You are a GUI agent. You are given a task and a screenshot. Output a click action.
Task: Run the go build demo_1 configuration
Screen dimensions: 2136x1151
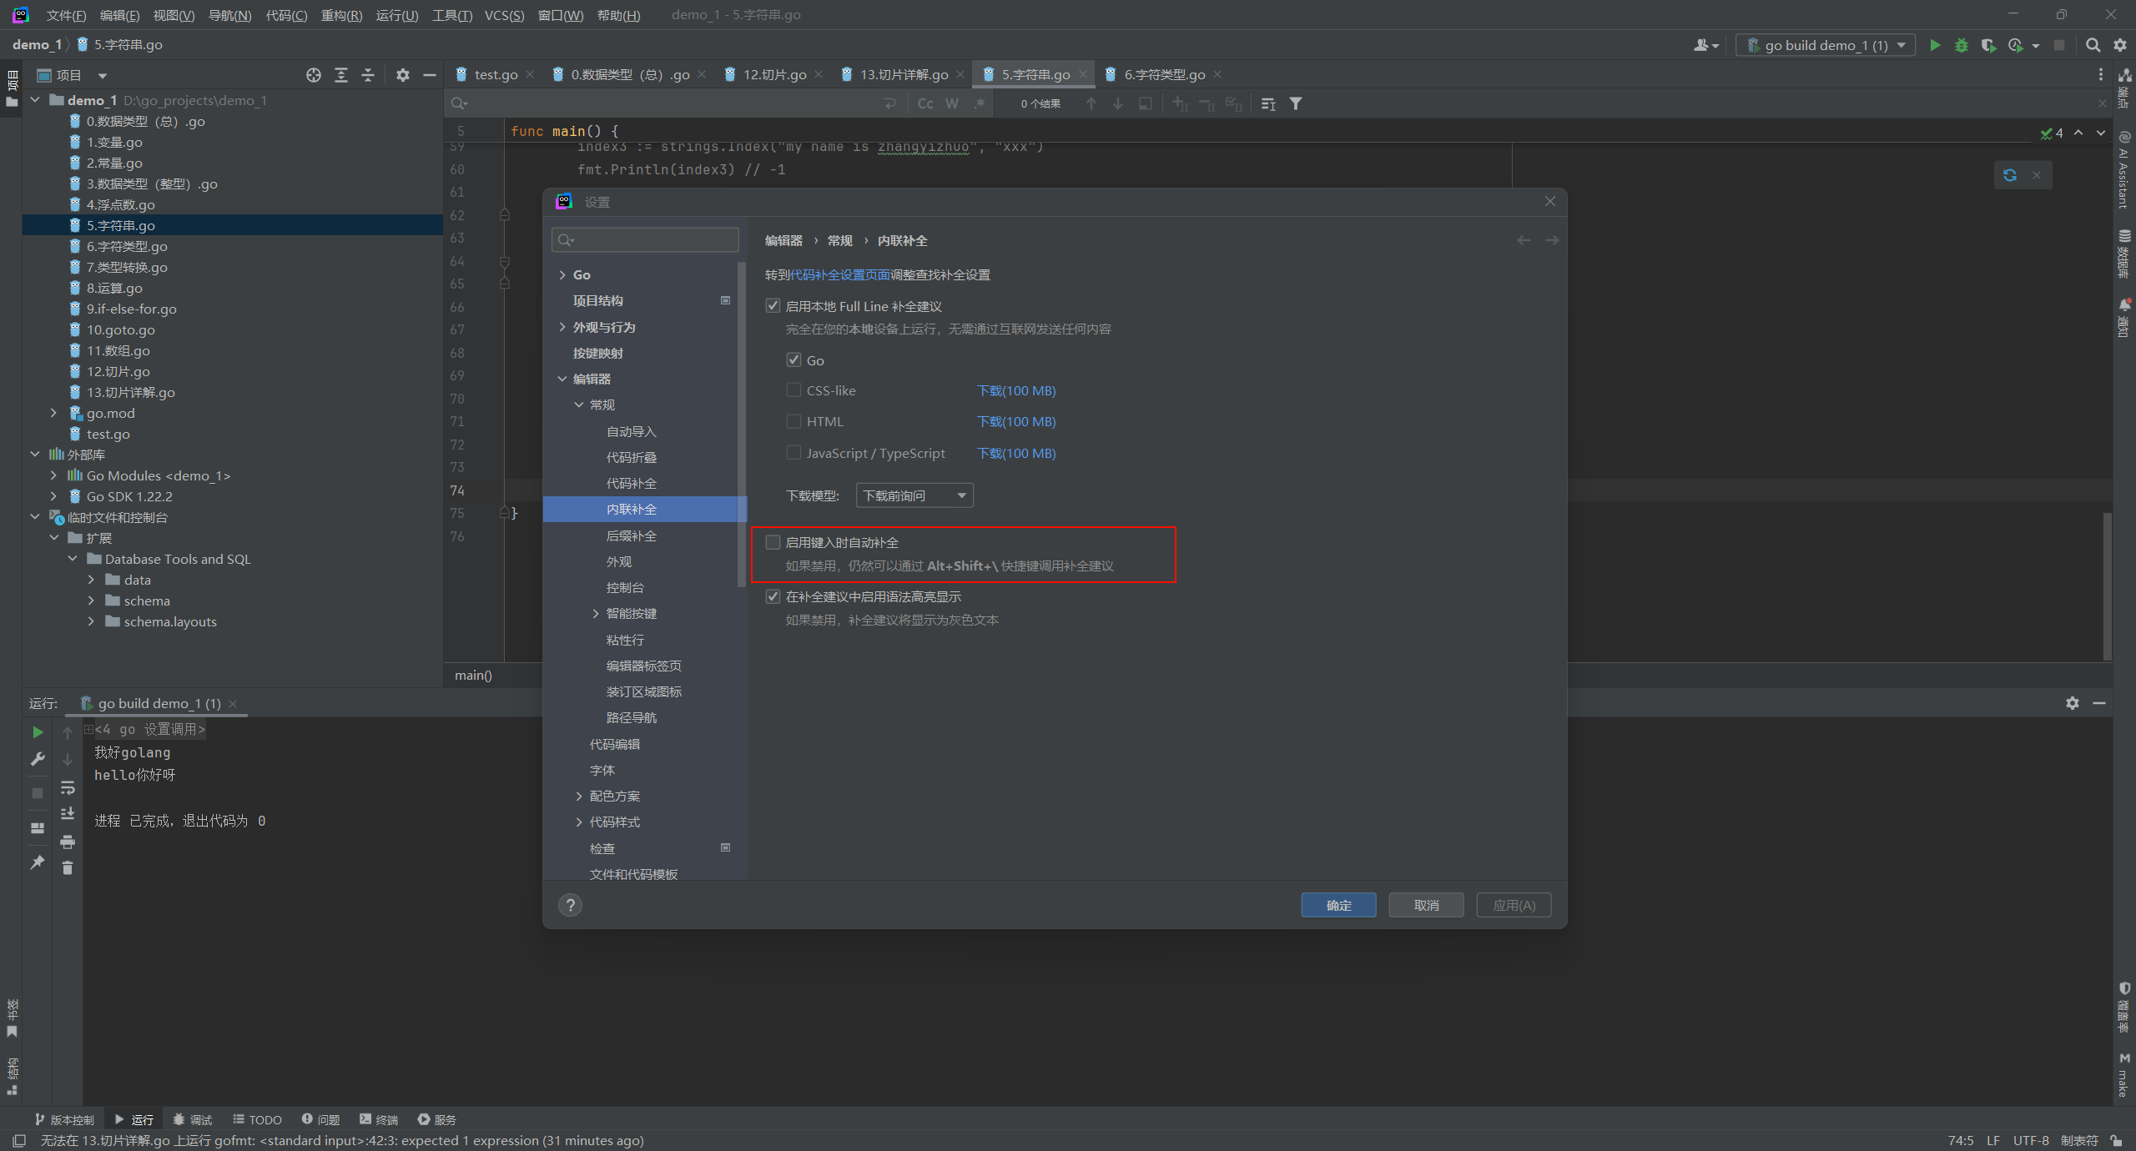[1935, 45]
